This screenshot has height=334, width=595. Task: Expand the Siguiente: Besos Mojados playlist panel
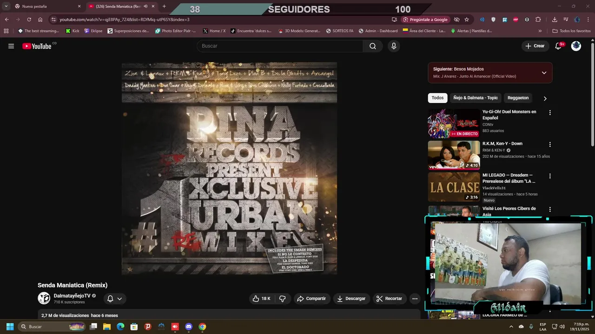pyautogui.click(x=544, y=73)
